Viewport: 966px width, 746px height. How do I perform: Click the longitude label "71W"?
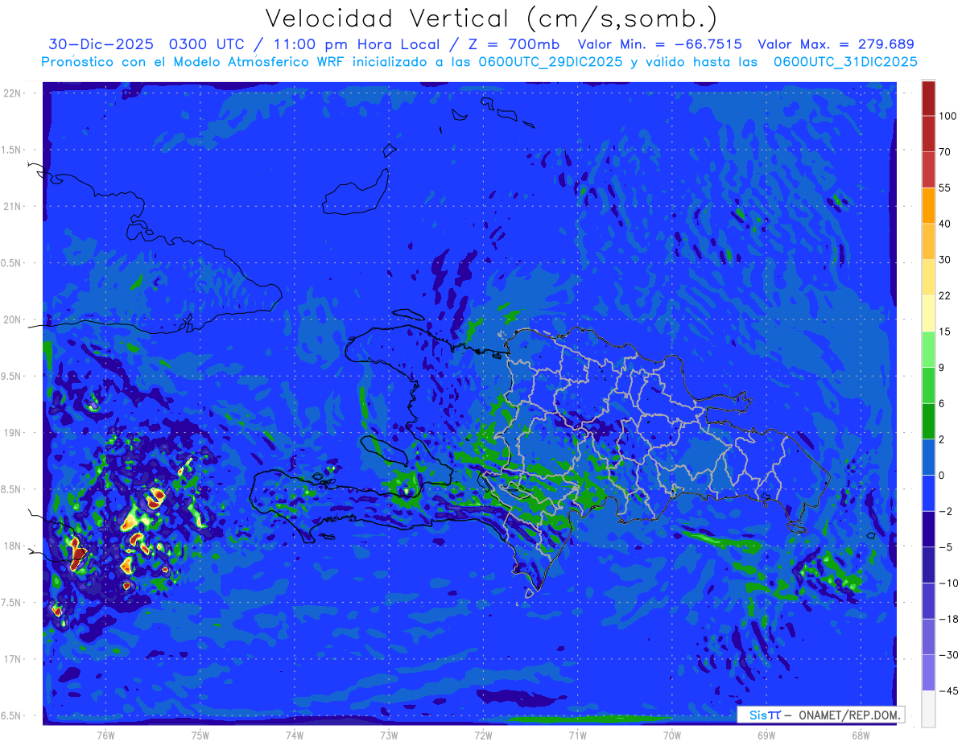coord(577,736)
